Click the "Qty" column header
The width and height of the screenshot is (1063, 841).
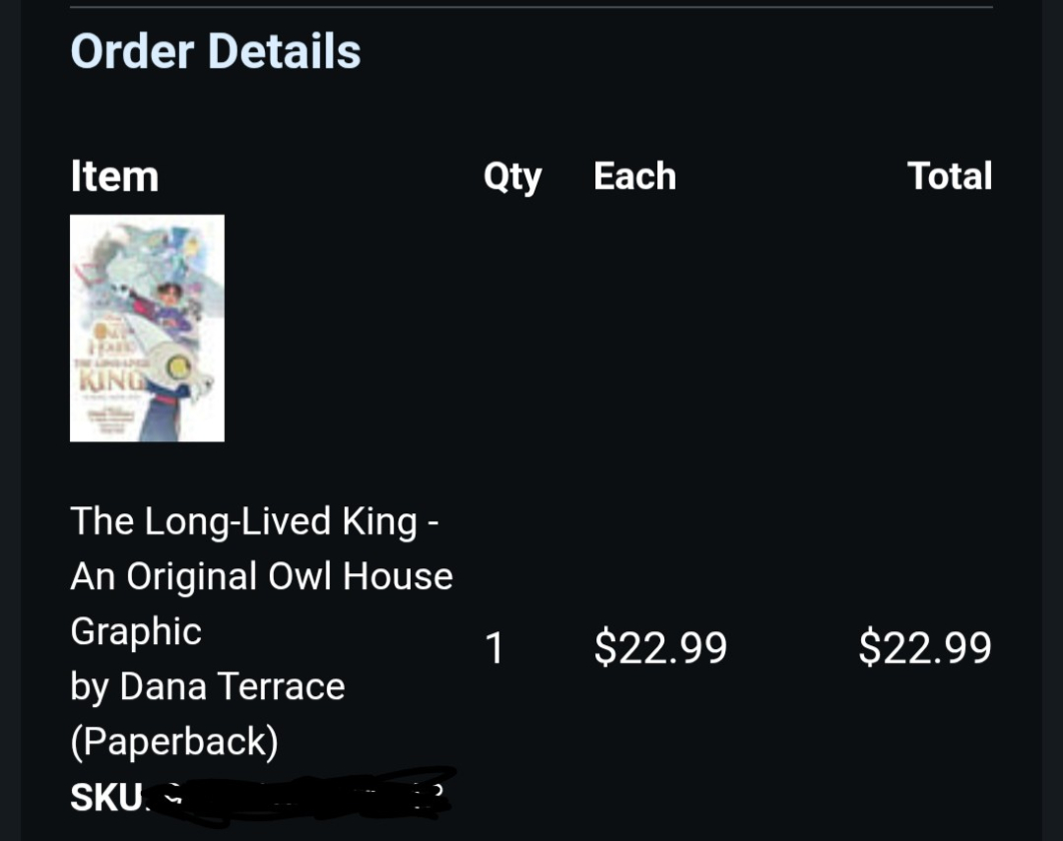(x=512, y=177)
